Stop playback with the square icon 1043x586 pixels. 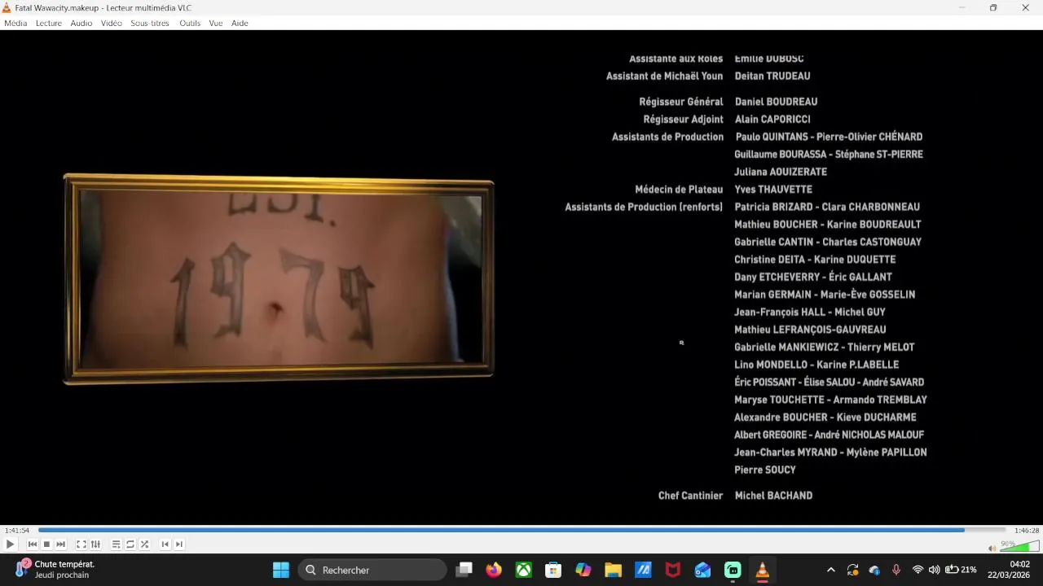click(x=46, y=544)
